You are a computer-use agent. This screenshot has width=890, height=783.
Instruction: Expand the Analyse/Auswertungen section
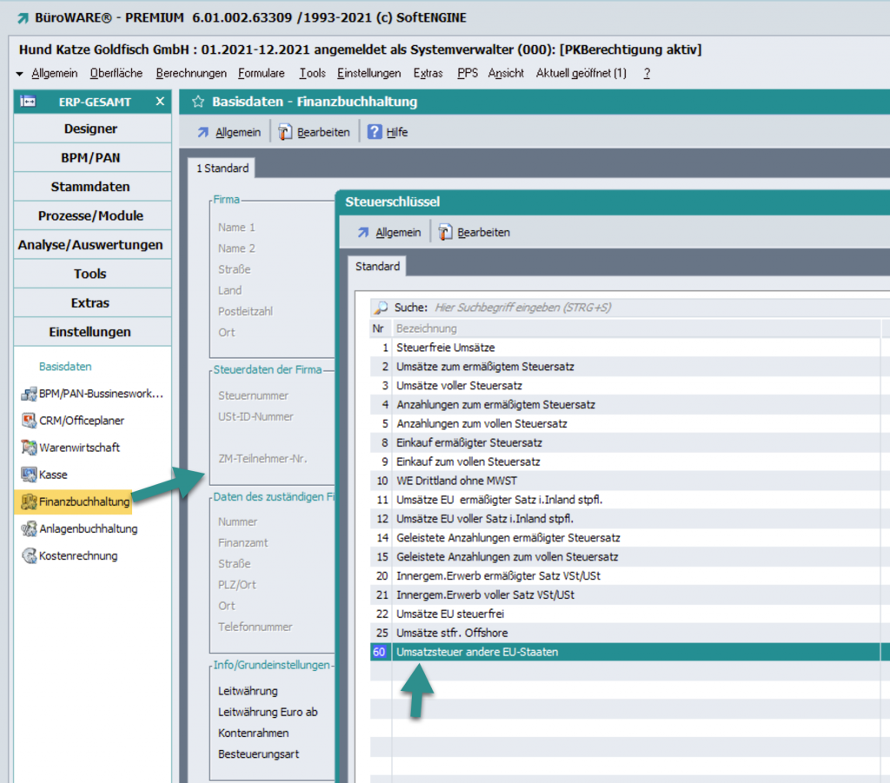point(90,245)
